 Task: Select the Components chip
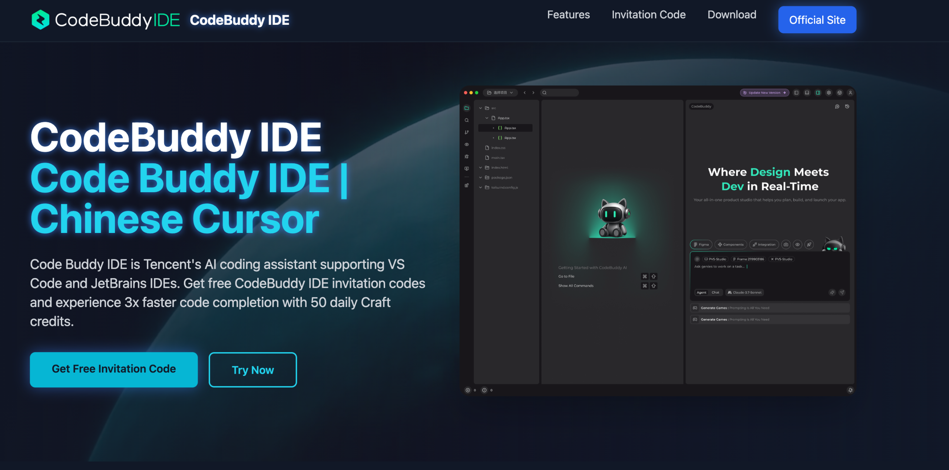pyautogui.click(x=731, y=244)
